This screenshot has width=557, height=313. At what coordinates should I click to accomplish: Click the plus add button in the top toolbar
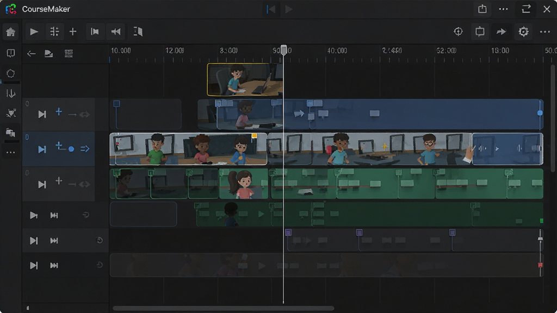point(73,32)
